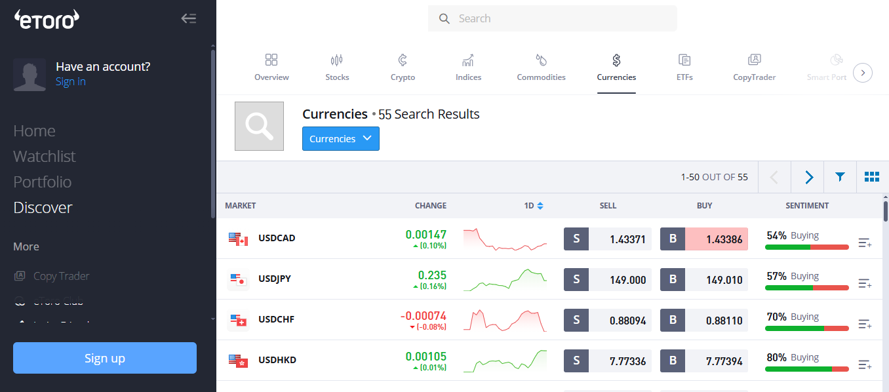The width and height of the screenshot is (889, 392).
Task: Click the USDCHF market name
Action: [x=277, y=319]
